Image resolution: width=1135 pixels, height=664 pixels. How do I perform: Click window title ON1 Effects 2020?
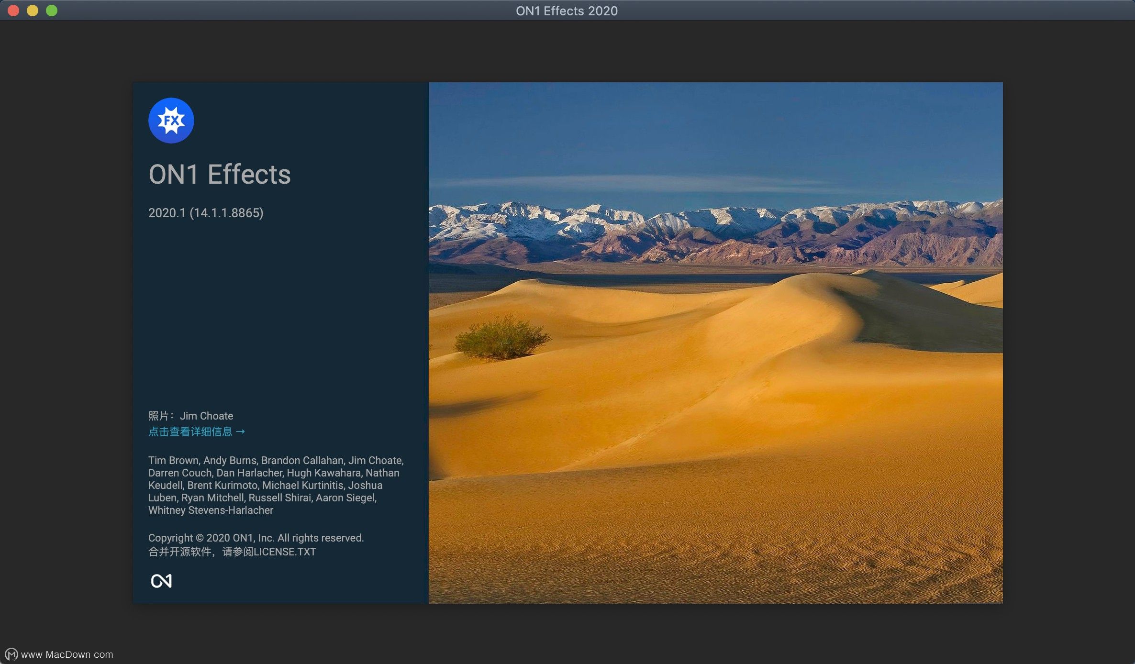pos(567,11)
